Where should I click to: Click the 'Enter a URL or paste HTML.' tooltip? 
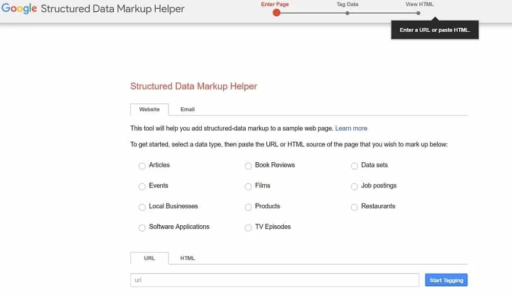click(435, 30)
